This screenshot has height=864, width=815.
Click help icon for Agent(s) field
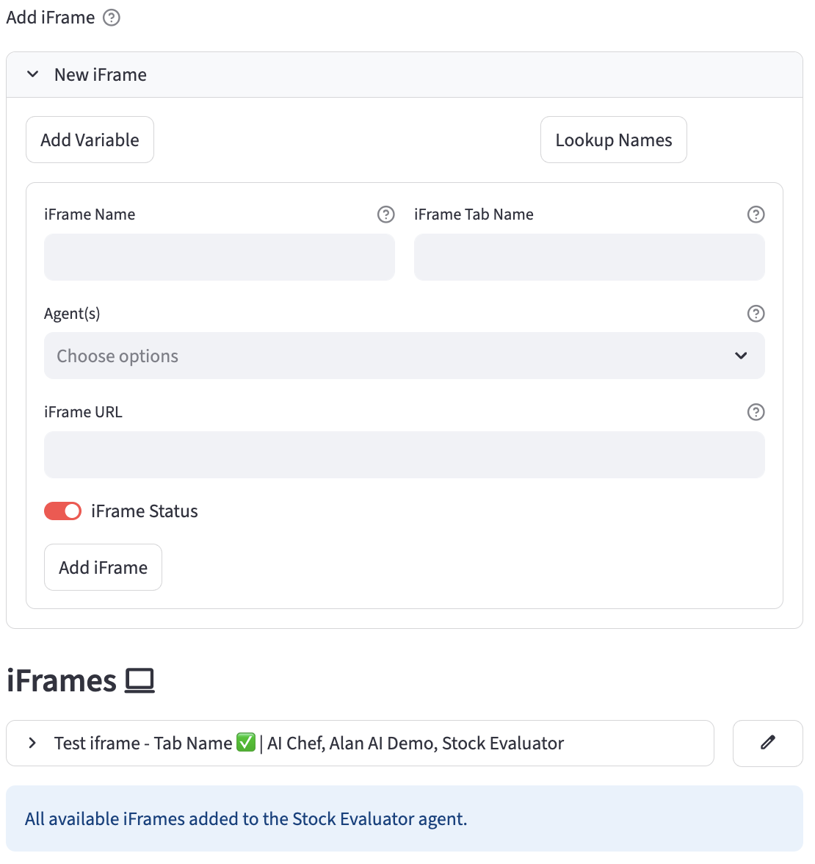[x=756, y=314]
